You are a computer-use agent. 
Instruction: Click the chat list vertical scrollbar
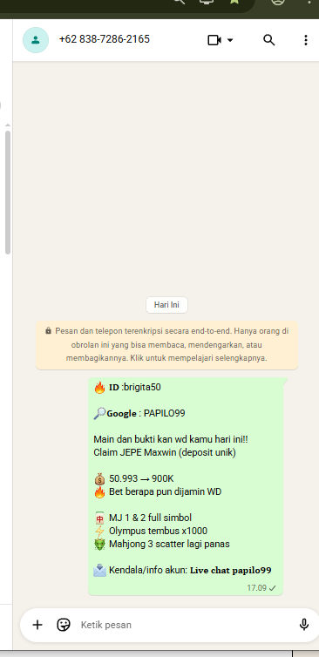coord(8,193)
